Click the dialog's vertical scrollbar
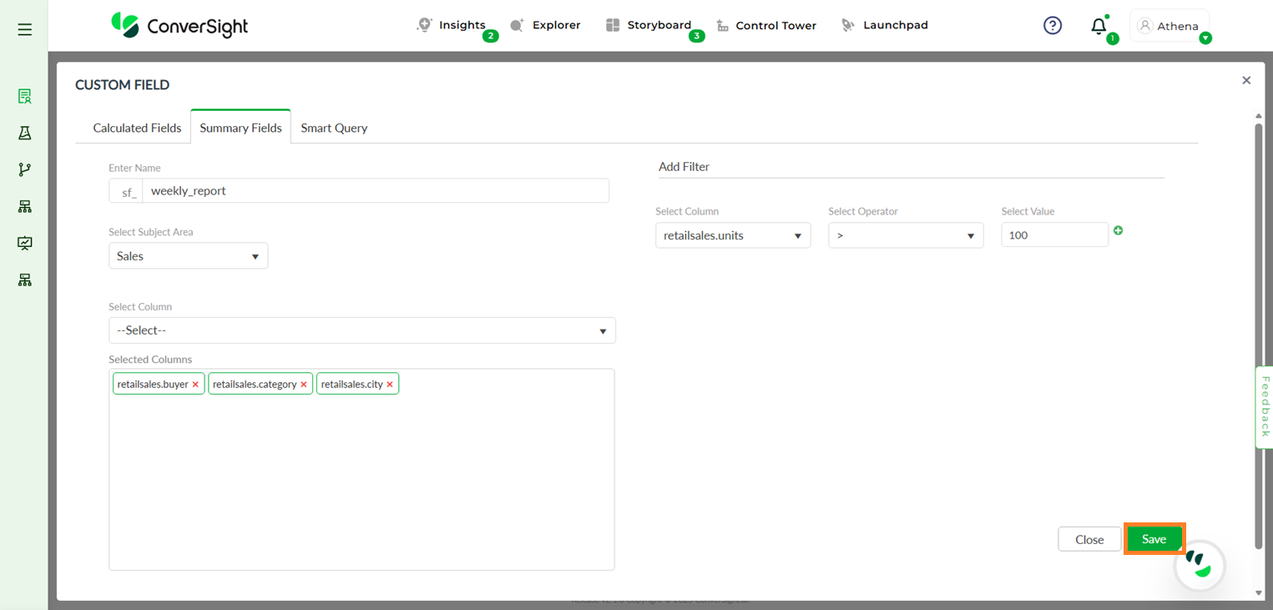The image size is (1273, 610). pyautogui.click(x=1258, y=334)
